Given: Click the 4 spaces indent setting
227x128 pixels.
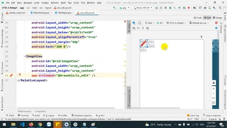Looking at the screenshot, I should coord(213,119).
